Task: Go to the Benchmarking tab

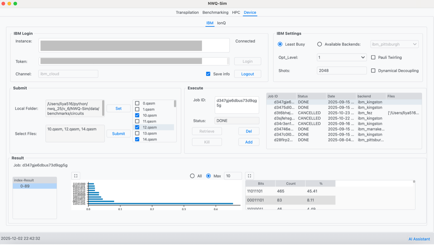Action: (x=215, y=12)
